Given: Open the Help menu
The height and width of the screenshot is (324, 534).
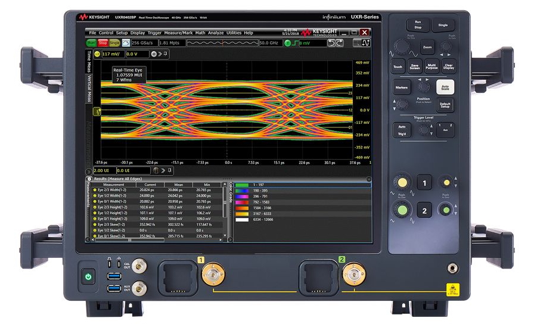Looking at the screenshot, I should pyautogui.click(x=249, y=33).
